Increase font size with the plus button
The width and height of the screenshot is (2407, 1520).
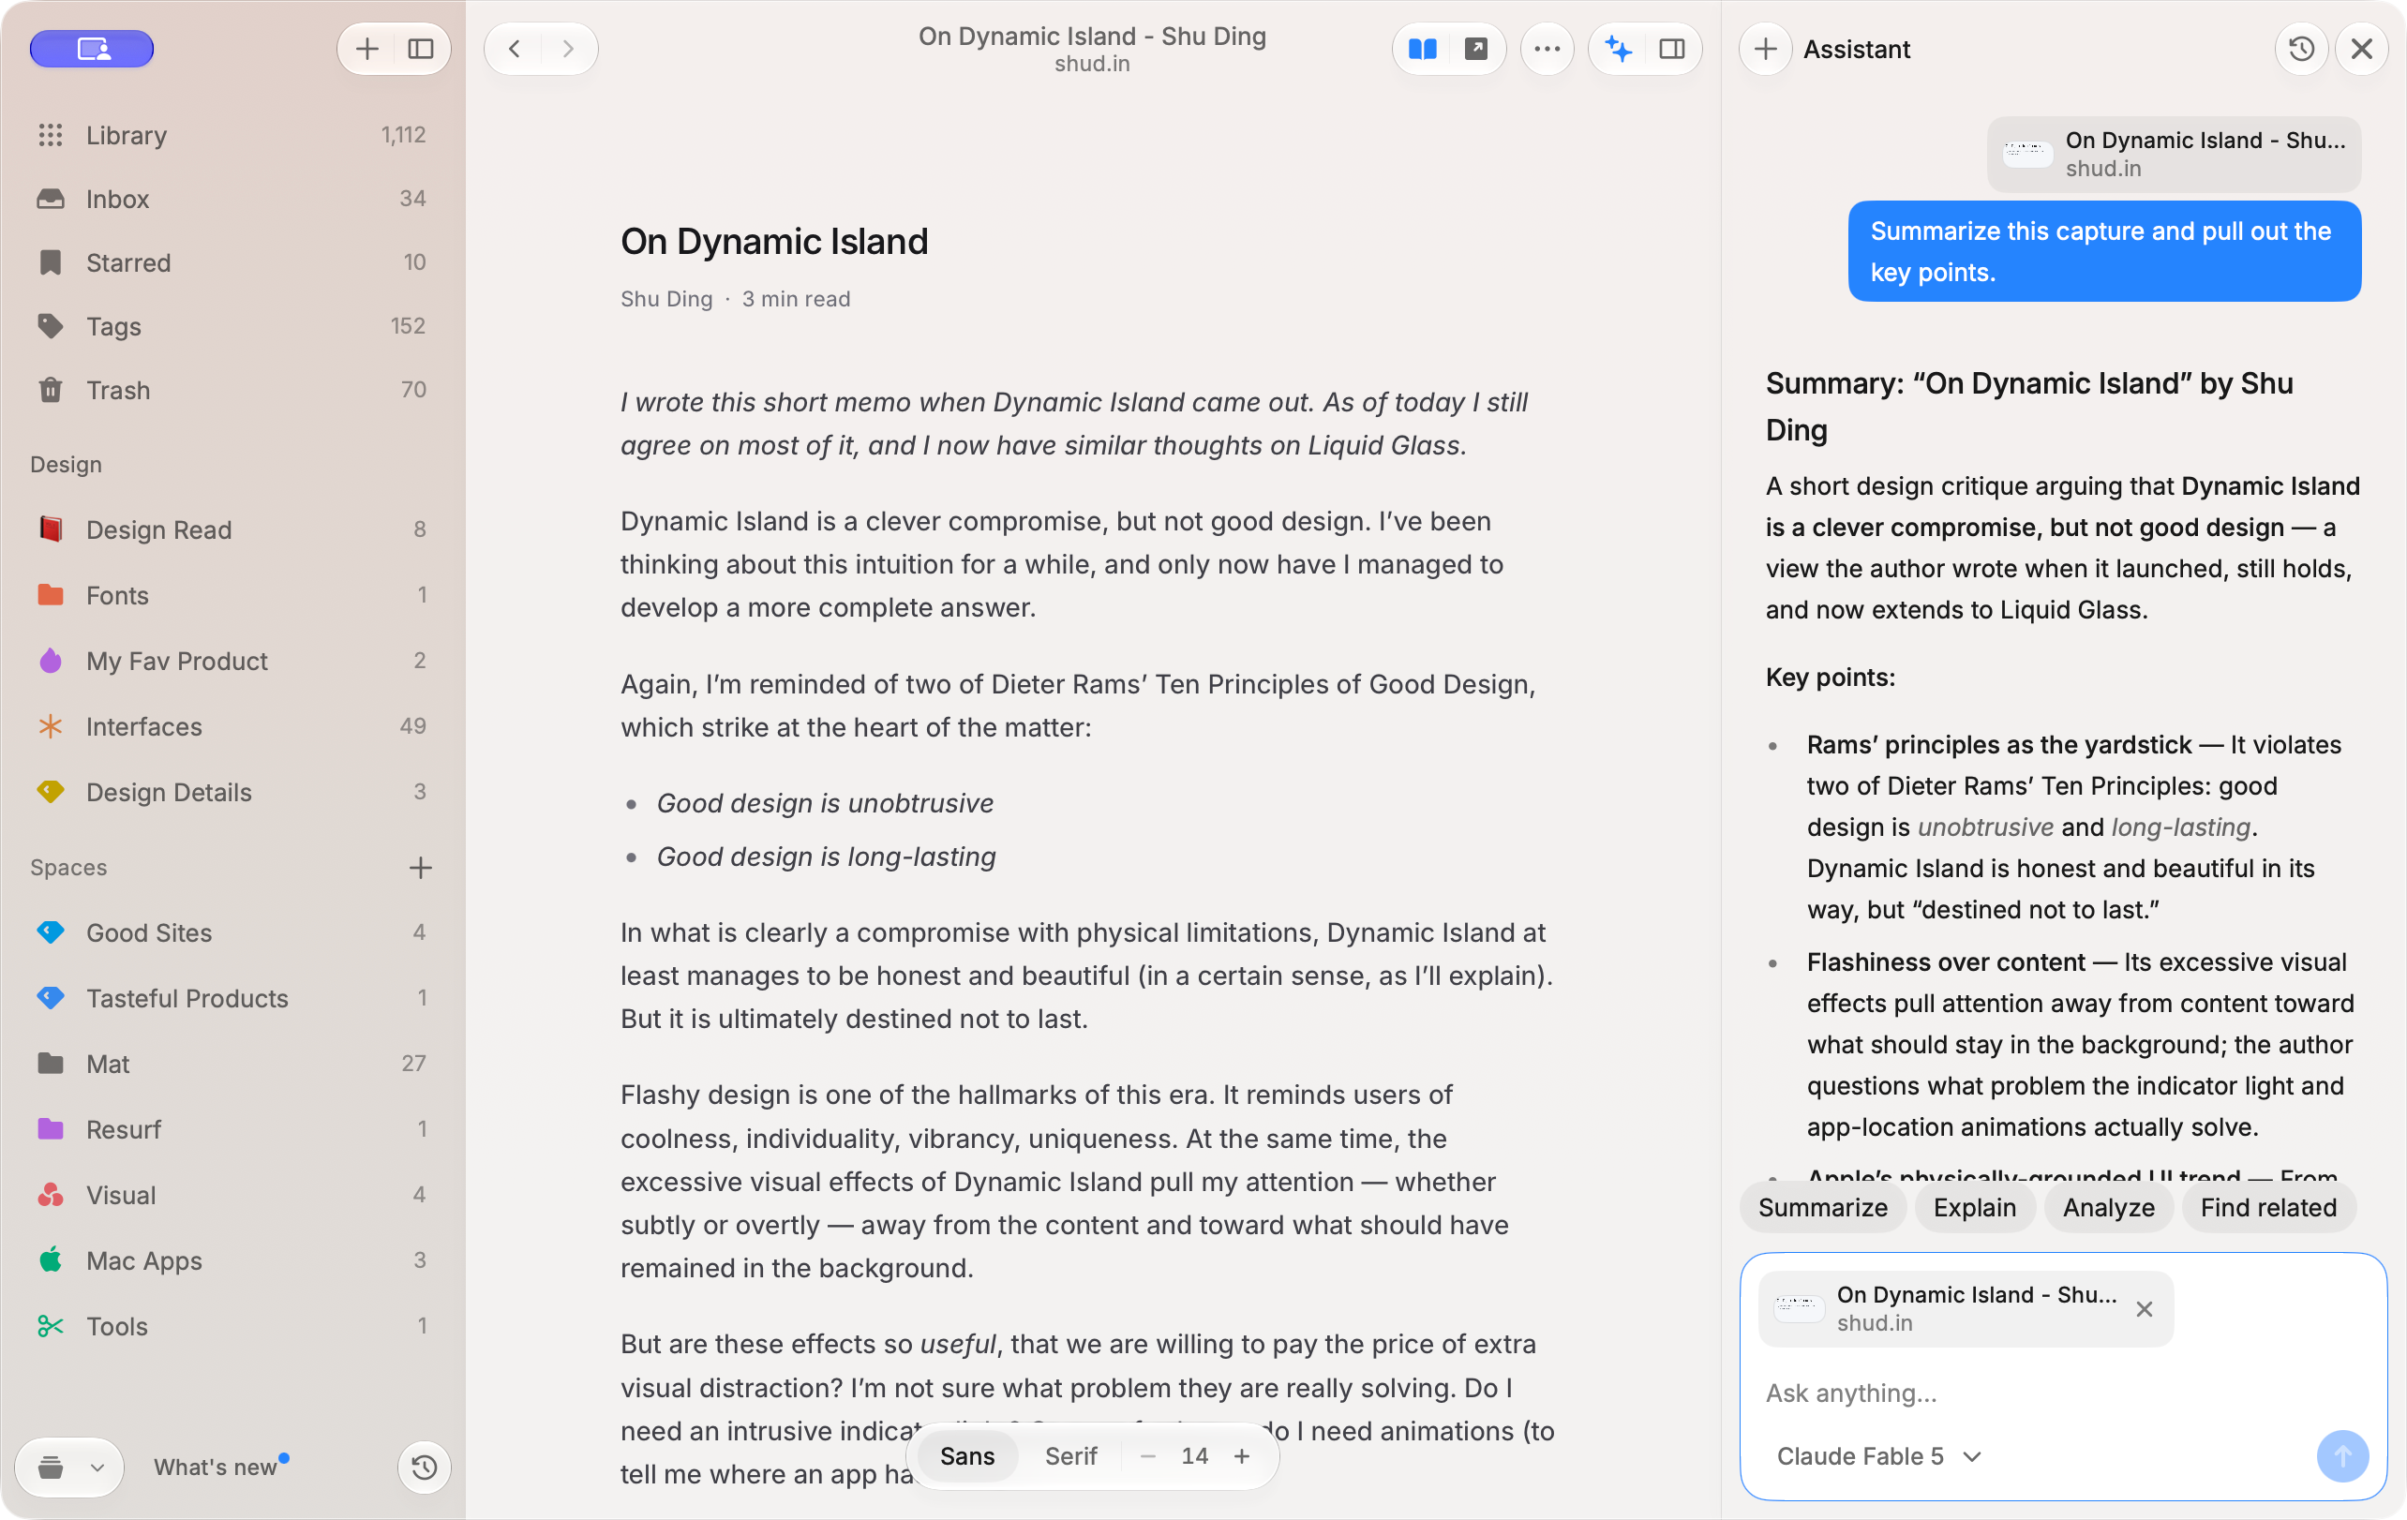(x=1242, y=1456)
